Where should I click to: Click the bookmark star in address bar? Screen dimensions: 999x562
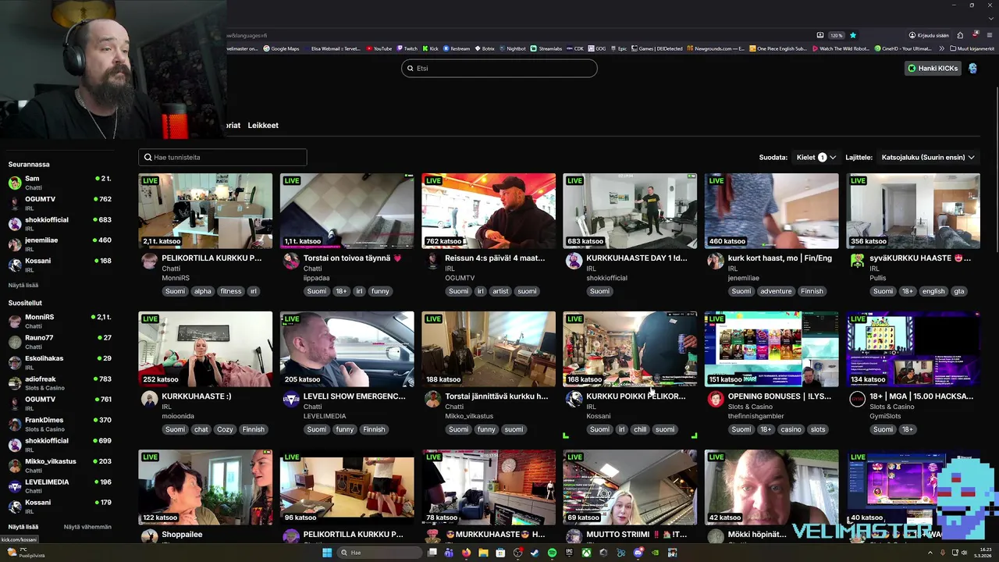point(853,35)
